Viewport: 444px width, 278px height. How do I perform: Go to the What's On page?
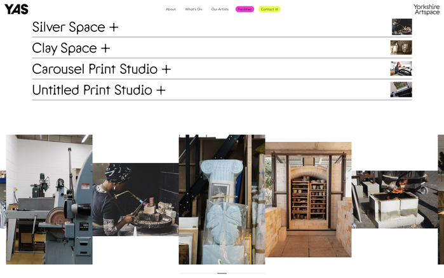click(193, 10)
